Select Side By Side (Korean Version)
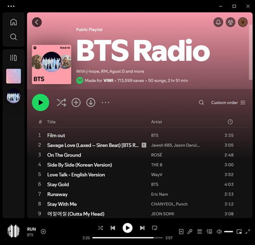Viewport: 255px width, 245px height. (80, 165)
